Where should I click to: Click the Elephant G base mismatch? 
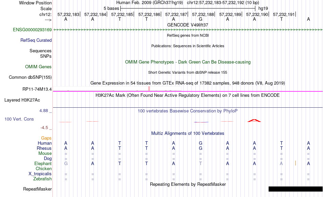(66, 164)
